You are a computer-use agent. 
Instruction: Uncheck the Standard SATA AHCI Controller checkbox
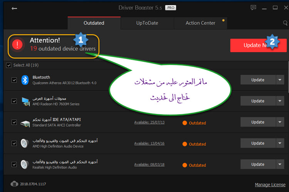click(x=14, y=122)
